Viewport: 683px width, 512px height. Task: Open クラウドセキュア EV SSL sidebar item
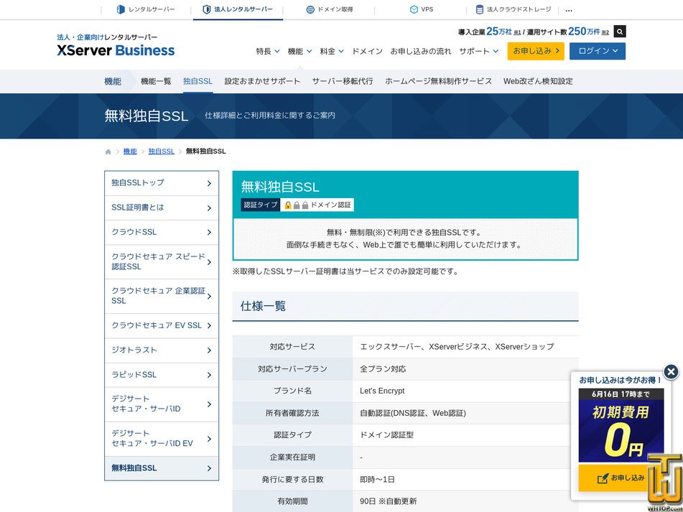162,326
